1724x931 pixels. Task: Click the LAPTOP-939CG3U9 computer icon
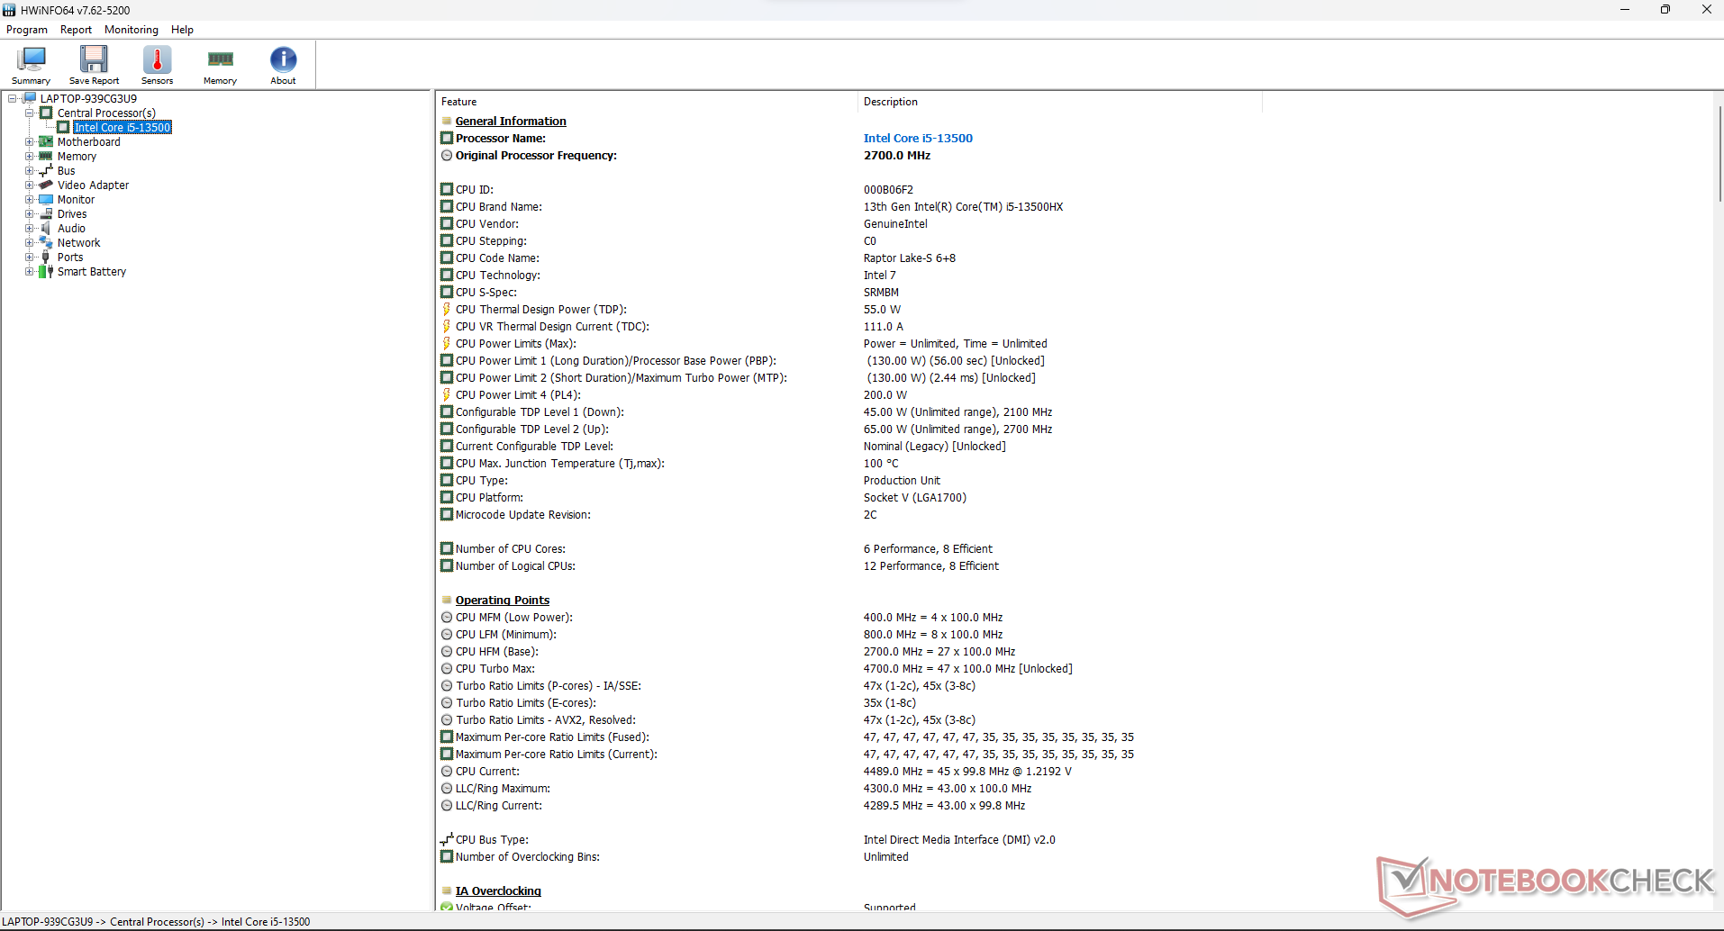point(30,98)
